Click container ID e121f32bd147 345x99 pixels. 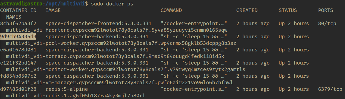[x=18, y=63]
